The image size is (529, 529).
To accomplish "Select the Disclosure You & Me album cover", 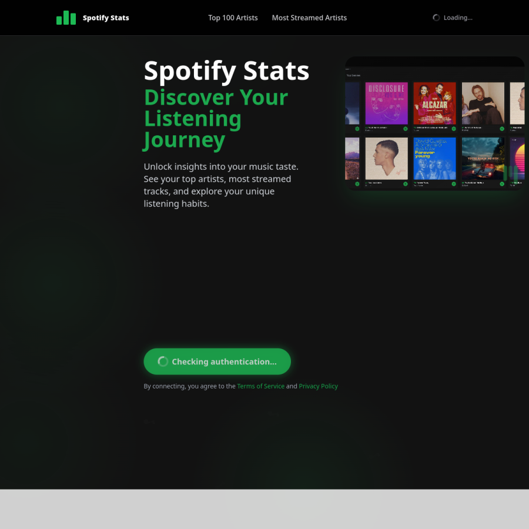I will [386, 103].
